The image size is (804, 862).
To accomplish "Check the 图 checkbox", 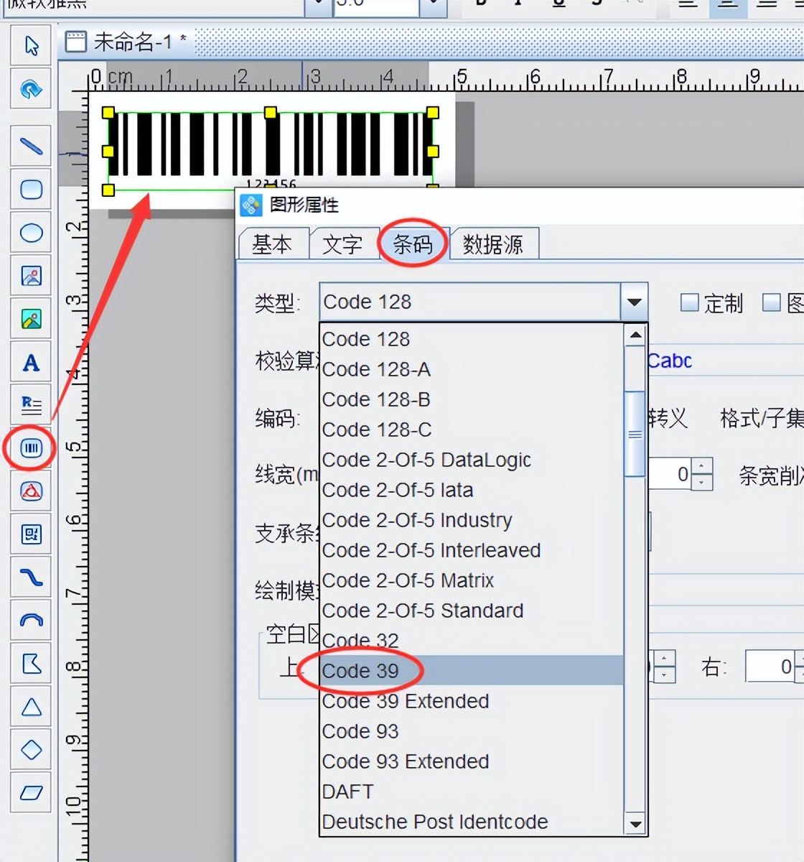I will [772, 302].
